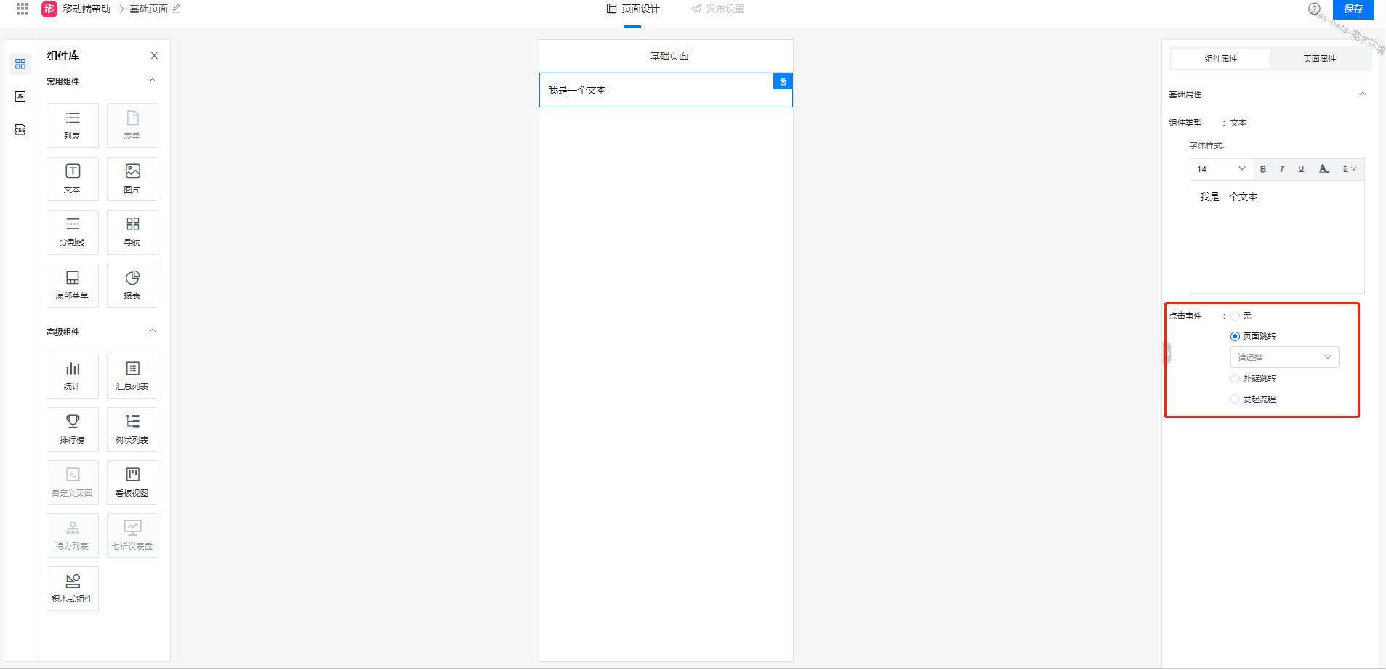
Task: Select the 我是一个文本 component on canvas
Action: click(x=666, y=90)
